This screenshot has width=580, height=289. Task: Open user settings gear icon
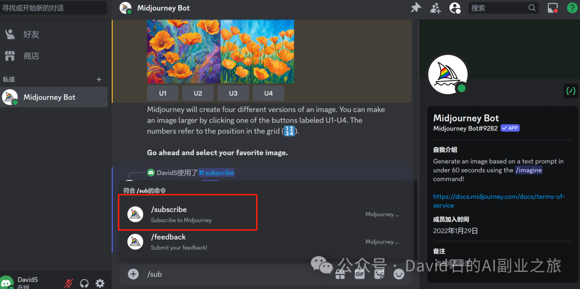pyautogui.click(x=100, y=283)
